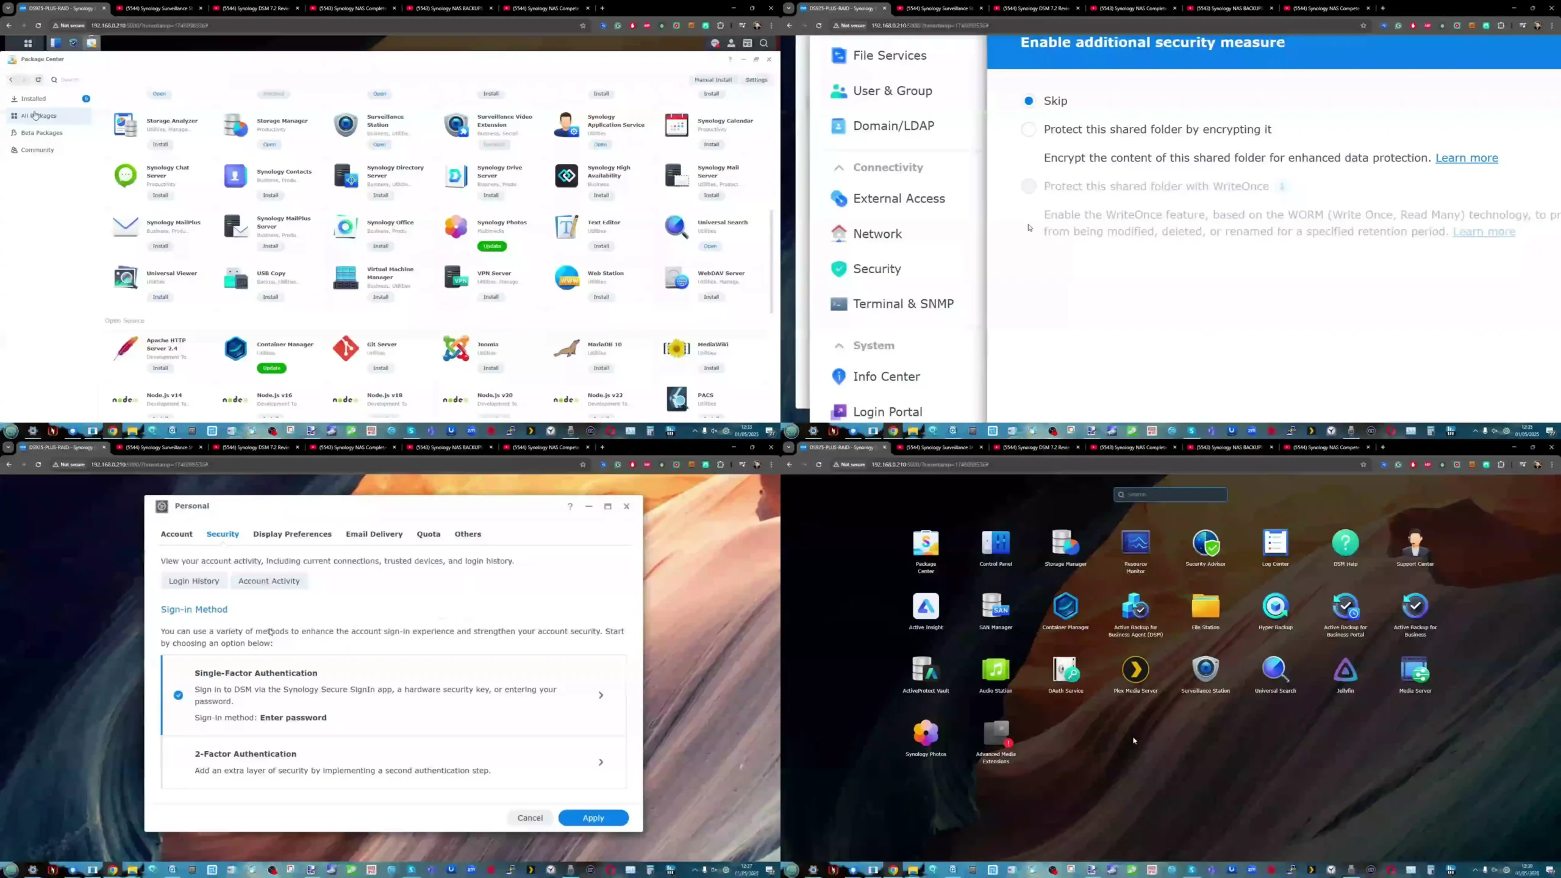Select Protect this shared folder by encrypting it
This screenshot has height=878, width=1561.
(x=1029, y=129)
